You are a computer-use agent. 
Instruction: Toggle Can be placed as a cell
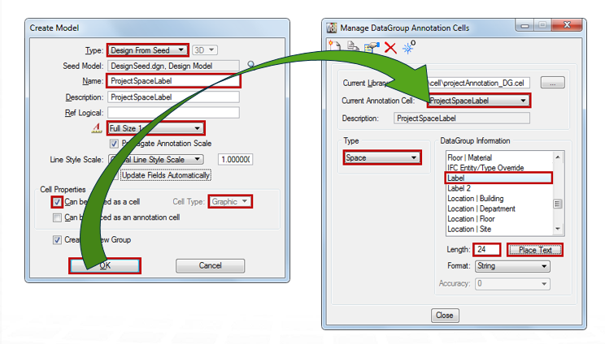click(57, 202)
